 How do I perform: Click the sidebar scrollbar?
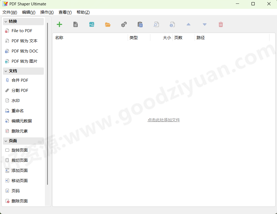click(48, 107)
